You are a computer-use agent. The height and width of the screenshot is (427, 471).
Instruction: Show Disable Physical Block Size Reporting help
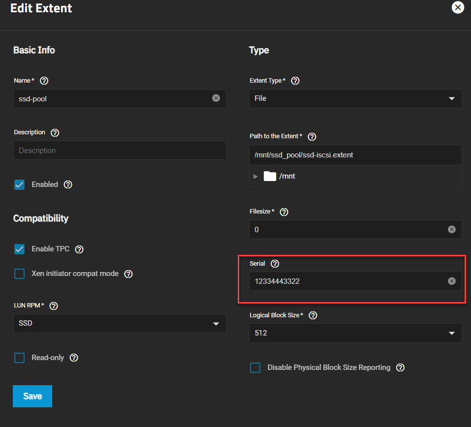[400, 367]
